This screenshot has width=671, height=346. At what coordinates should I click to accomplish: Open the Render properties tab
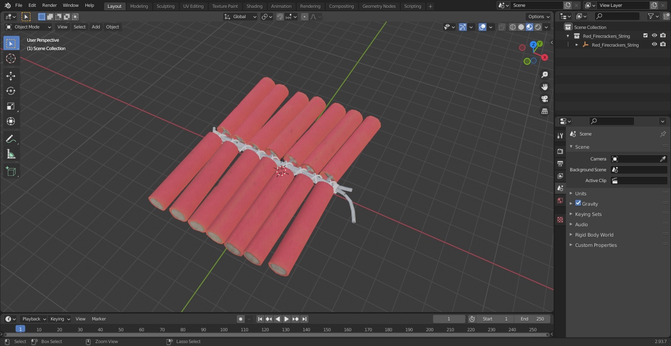pos(560,151)
